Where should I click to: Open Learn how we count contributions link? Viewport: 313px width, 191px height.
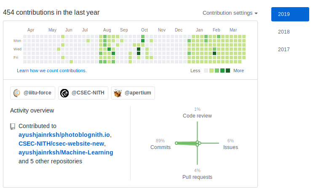pyautogui.click(x=51, y=71)
